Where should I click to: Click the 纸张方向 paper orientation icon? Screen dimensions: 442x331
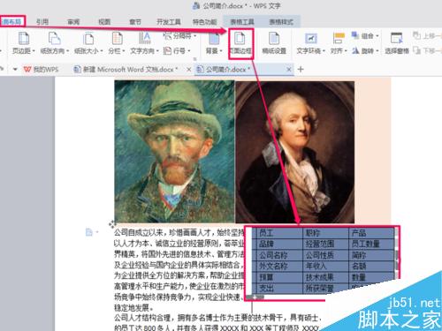54,38
